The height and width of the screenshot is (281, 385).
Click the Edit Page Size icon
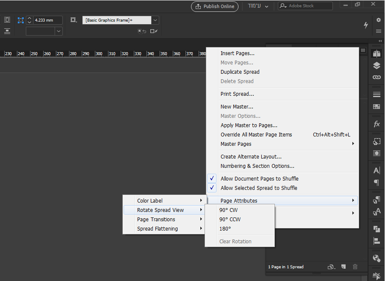click(331, 267)
